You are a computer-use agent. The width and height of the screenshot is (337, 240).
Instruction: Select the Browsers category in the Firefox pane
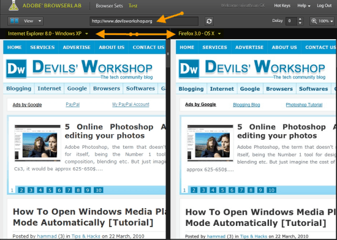279,89
